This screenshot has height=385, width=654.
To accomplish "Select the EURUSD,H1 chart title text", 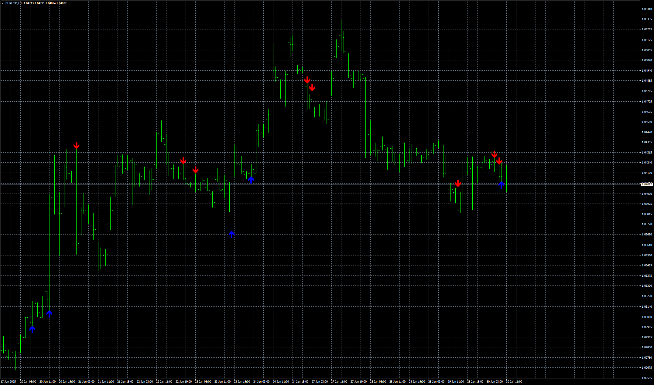I will tap(14, 3).
